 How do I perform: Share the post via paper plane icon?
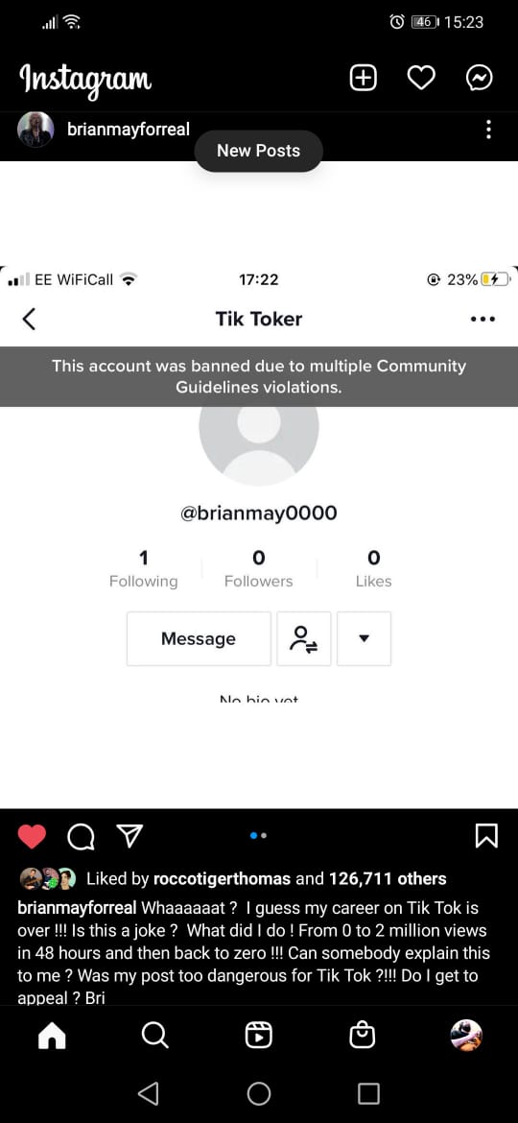(x=129, y=834)
